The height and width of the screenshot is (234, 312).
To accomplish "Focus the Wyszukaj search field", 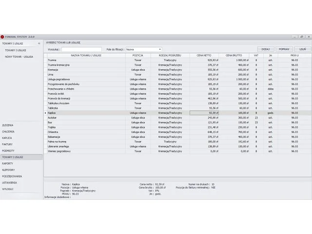I will click(82, 49).
